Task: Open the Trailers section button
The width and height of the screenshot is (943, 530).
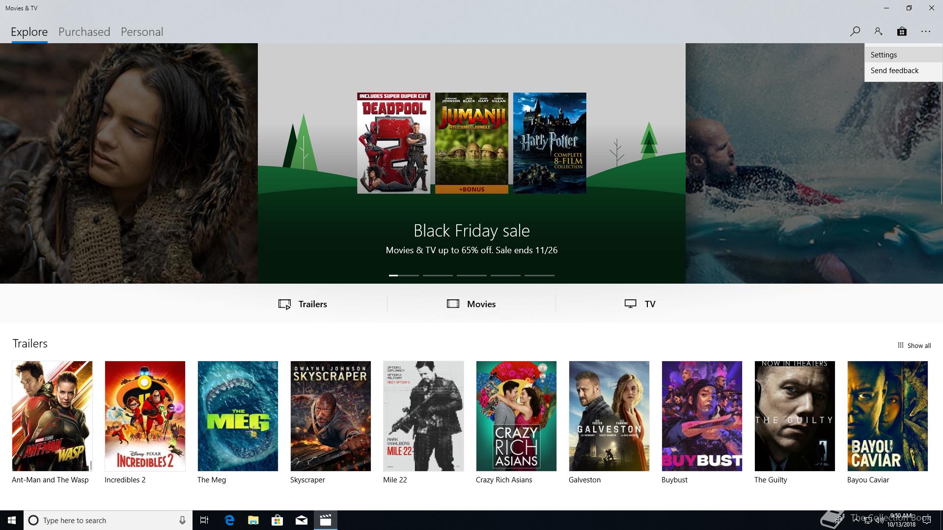Action: click(x=303, y=304)
